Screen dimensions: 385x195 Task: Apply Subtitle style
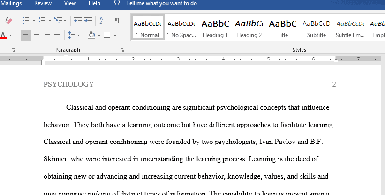pyautogui.click(x=317, y=28)
